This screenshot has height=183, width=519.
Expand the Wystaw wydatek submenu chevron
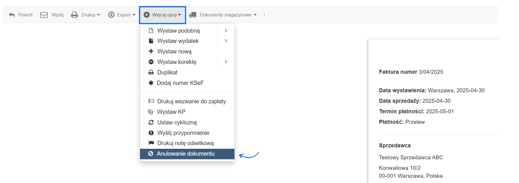click(x=226, y=41)
